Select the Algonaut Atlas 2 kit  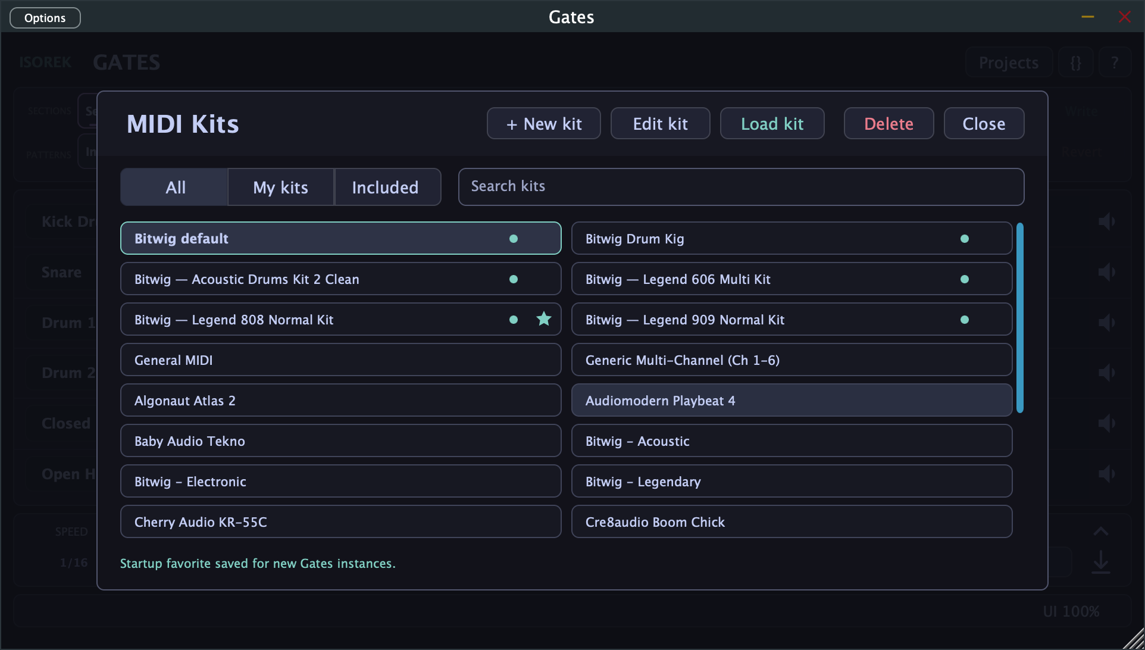(x=341, y=400)
